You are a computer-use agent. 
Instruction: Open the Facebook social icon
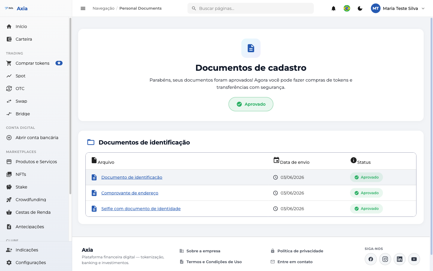click(x=371, y=259)
